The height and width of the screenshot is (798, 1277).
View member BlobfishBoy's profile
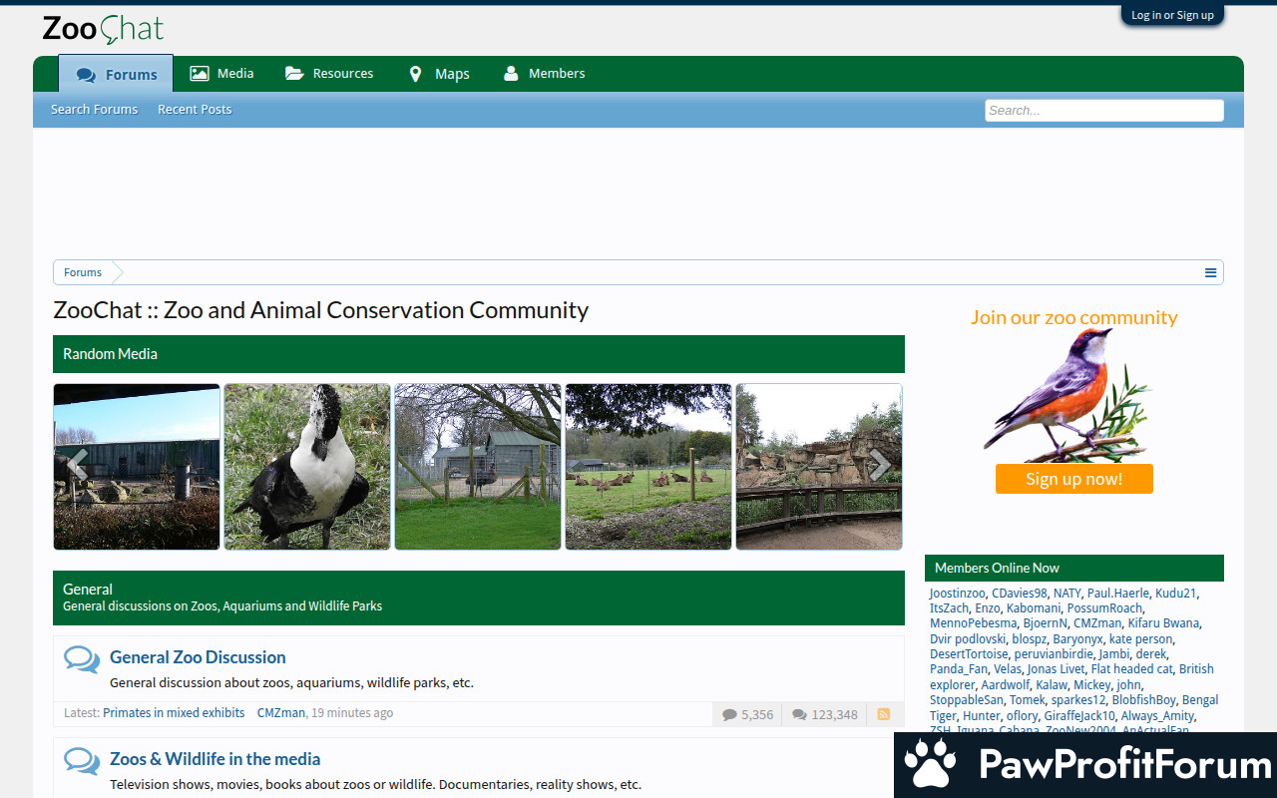[x=1143, y=700]
